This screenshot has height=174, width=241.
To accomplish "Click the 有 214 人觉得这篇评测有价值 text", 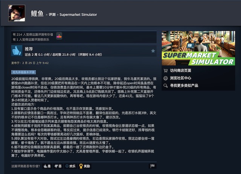I will pos(33,35).
